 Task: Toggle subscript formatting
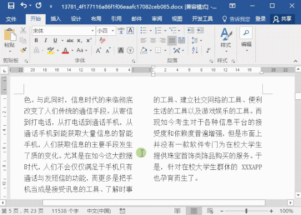pos(79,40)
